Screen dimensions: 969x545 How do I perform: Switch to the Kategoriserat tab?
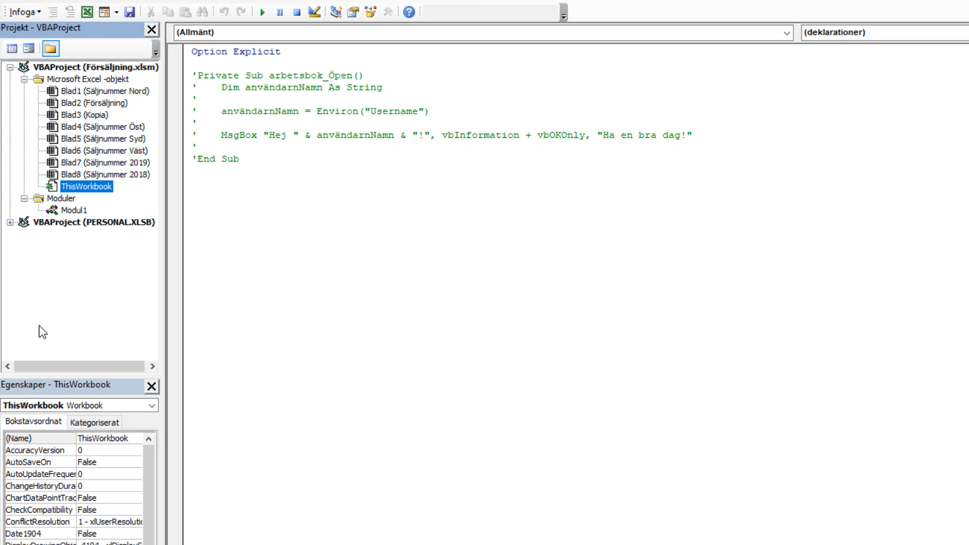pos(94,422)
